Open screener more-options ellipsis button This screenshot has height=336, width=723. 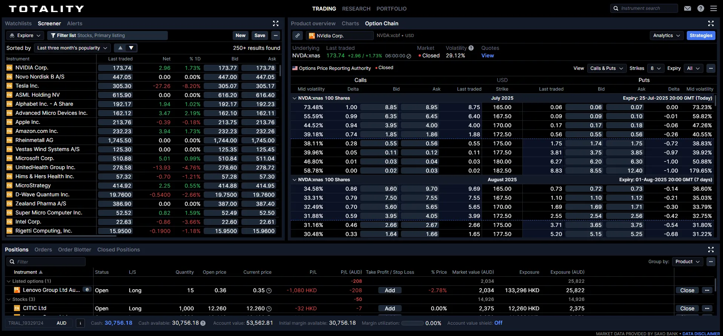(x=276, y=35)
